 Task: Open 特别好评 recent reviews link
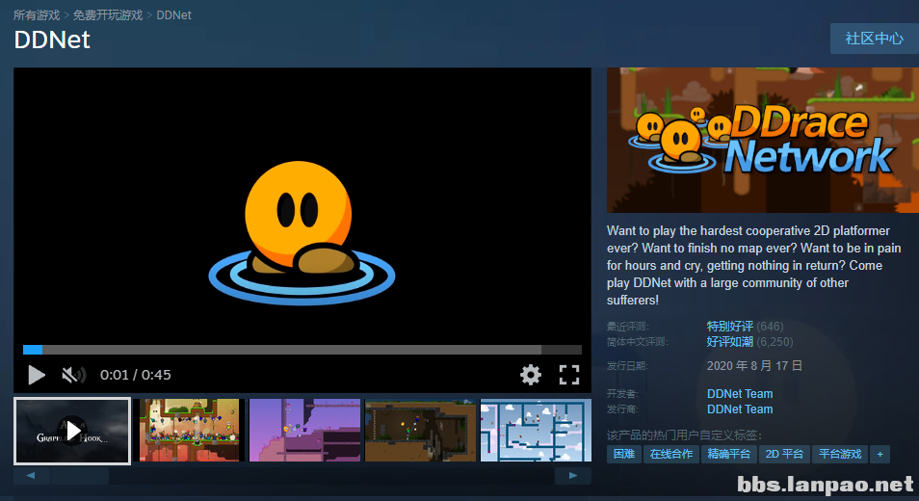(729, 327)
